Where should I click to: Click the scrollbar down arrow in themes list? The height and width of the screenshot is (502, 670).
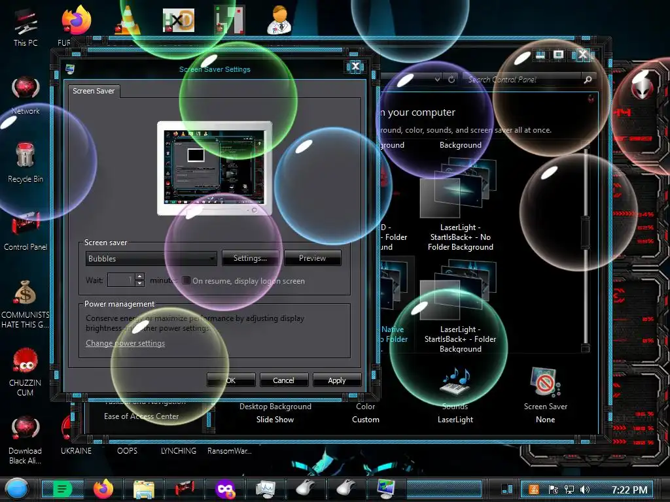586,348
